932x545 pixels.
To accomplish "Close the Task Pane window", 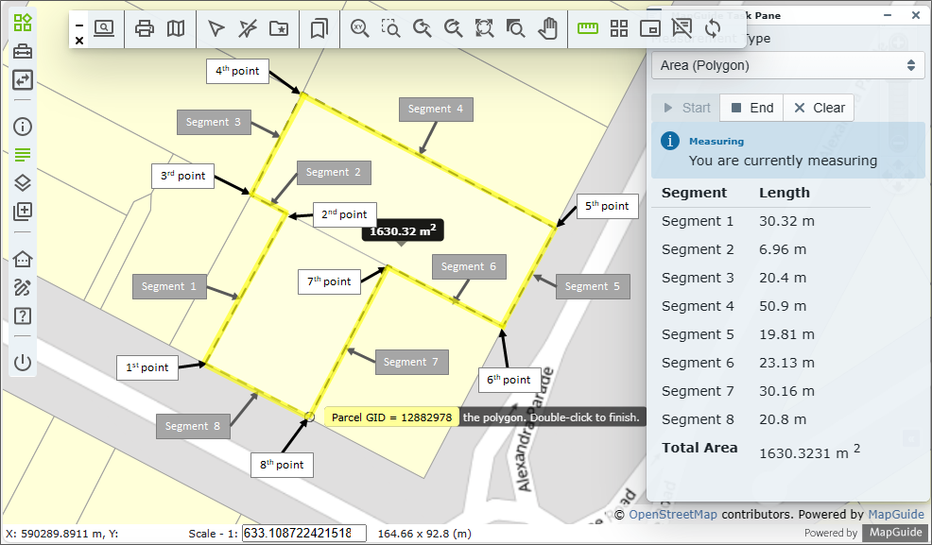I will coord(915,15).
